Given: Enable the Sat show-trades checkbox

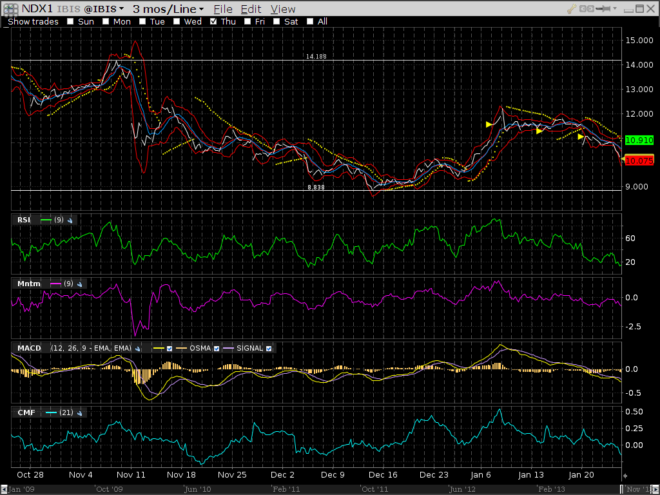Looking at the screenshot, I should point(277,21).
